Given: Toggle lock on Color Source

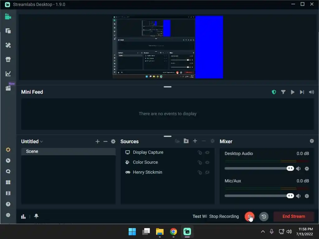Looking at the screenshot, I should click(x=200, y=162).
